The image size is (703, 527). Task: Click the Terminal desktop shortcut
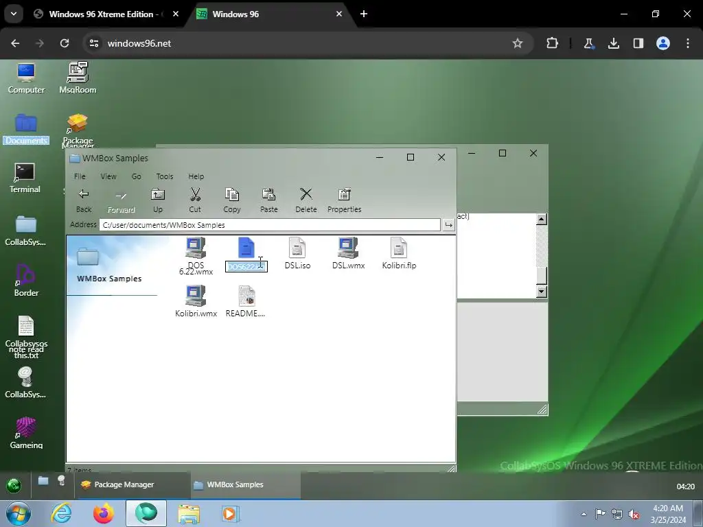[25, 178]
